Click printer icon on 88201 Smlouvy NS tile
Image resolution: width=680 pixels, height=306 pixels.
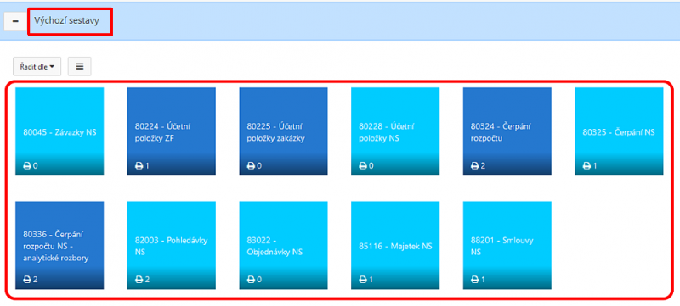click(474, 280)
